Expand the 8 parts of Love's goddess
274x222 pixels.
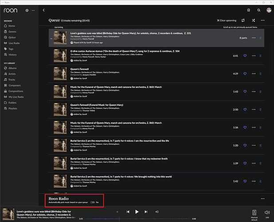pyautogui.click(x=243, y=38)
